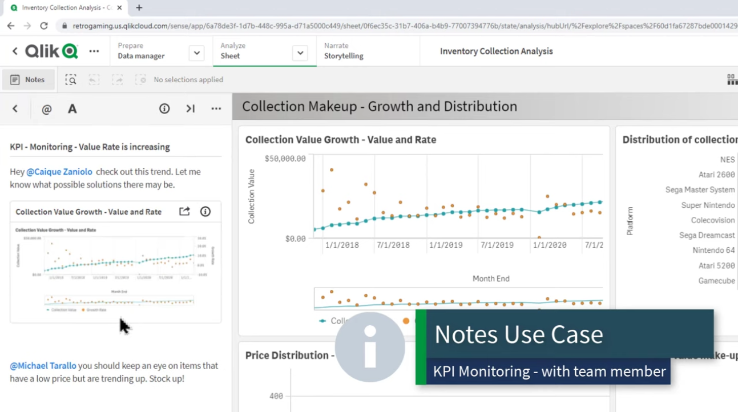
Task: Open a new browser tab
Action: 139,8
